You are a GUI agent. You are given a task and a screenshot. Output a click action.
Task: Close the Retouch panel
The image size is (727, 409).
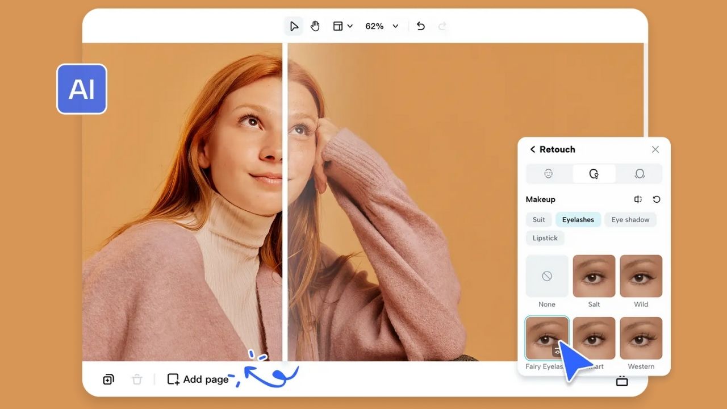[655, 149]
